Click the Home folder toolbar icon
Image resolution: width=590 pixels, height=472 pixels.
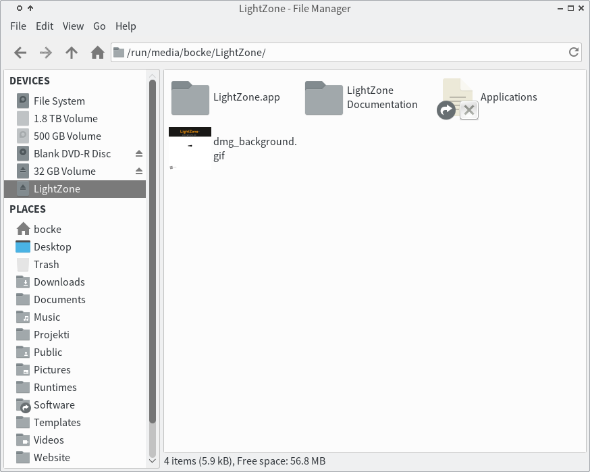(x=97, y=53)
